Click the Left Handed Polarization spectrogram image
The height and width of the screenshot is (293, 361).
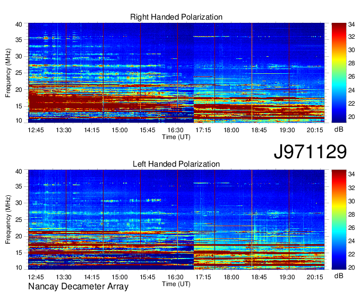176,220
